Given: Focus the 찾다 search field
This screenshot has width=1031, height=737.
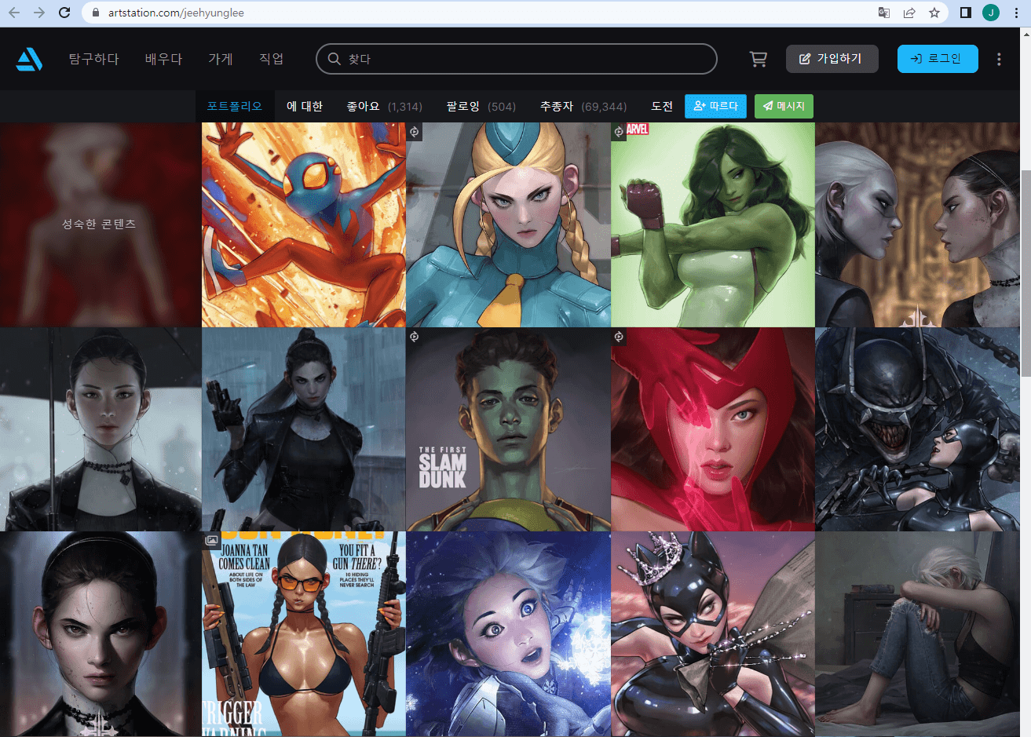Looking at the screenshot, I should click(517, 59).
